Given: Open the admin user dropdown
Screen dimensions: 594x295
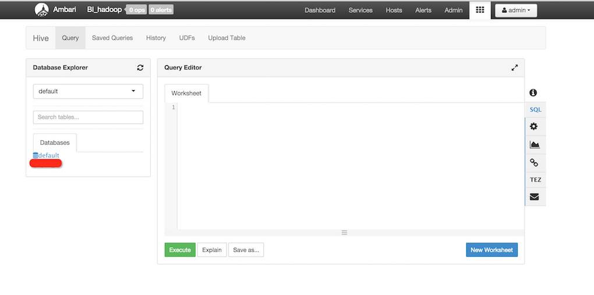Looking at the screenshot, I should pos(515,10).
